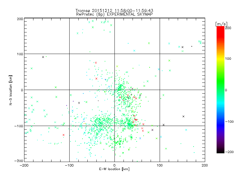This screenshot has width=241, height=180.
Task: Click the colorbar tick label '-100'
Action: coord(230,122)
